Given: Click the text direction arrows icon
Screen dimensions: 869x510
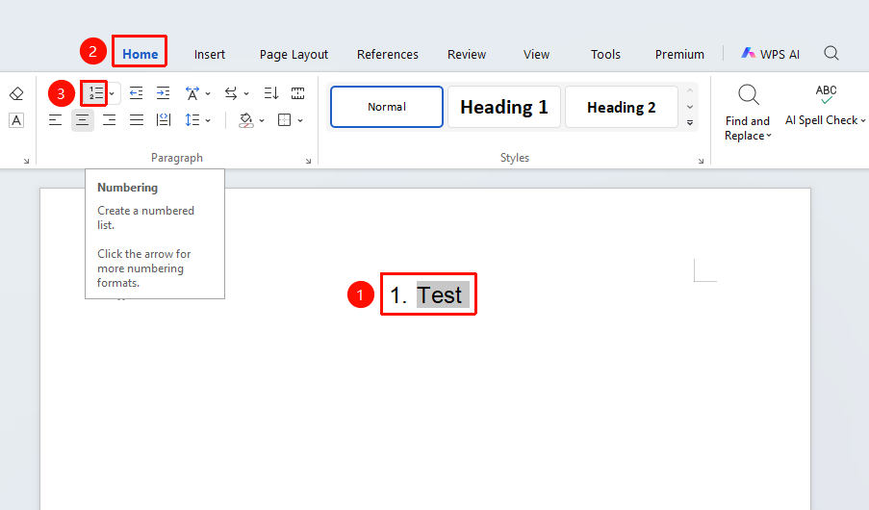Looking at the screenshot, I should [x=231, y=93].
